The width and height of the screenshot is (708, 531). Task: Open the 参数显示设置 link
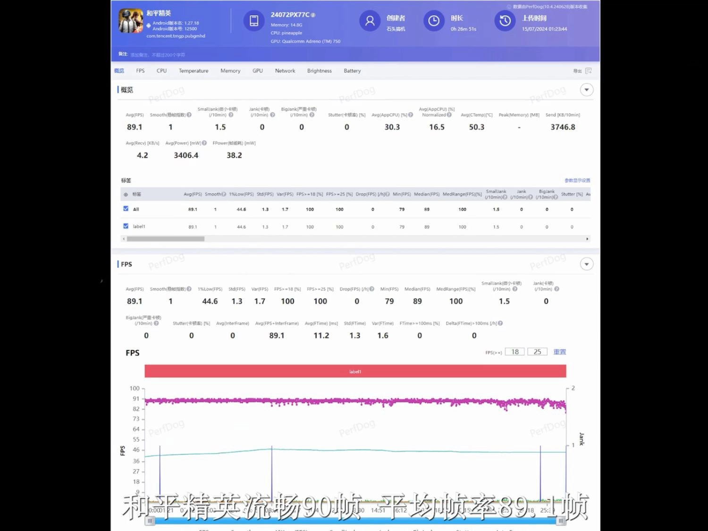click(577, 181)
